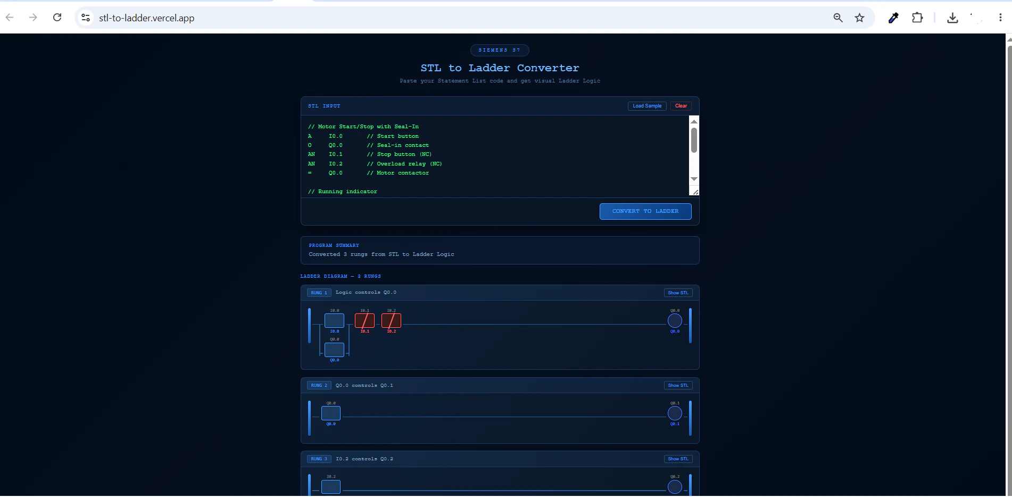1012x497 pixels.
Task: Click the I0.2 contact in Rung 3
Action: pos(331,487)
